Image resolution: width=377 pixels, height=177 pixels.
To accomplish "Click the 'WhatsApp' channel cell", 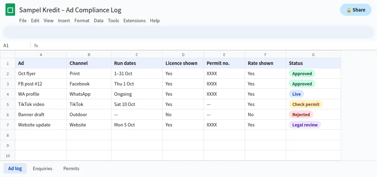I will click(x=89, y=94).
